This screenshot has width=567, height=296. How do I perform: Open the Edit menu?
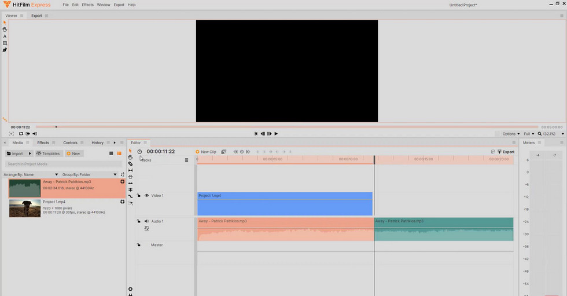tap(75, 5)
